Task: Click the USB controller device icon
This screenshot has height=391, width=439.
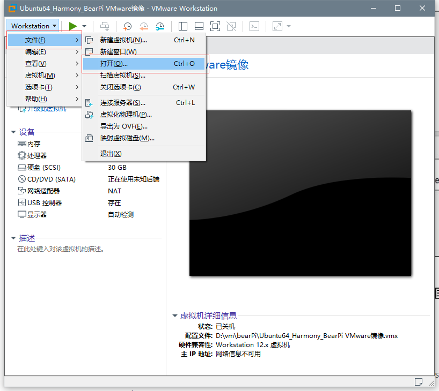Action: tap(22, 202)
